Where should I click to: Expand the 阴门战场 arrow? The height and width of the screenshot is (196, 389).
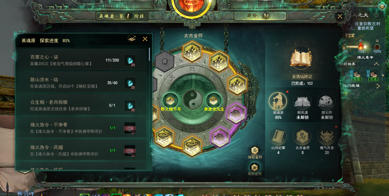tap(378, 86)
